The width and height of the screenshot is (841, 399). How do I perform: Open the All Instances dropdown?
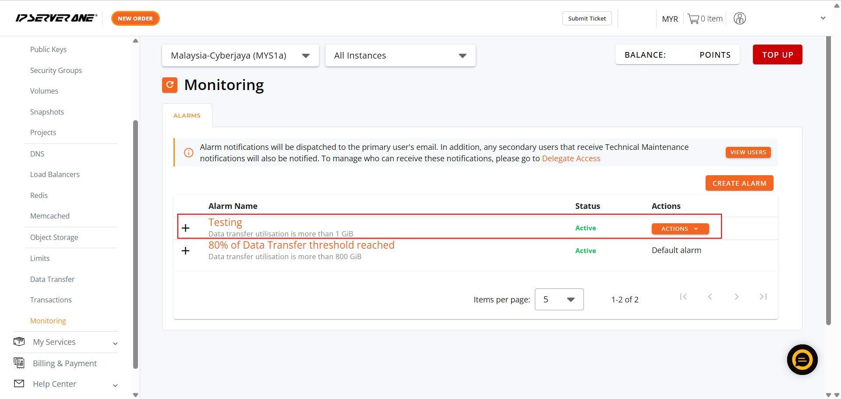(400, 56)
